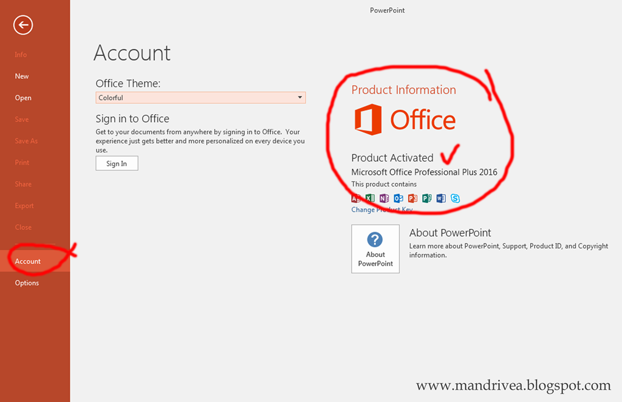Click the OneNote icon under product contains
The image size is (622, 402).
click(x=384, y=198)
